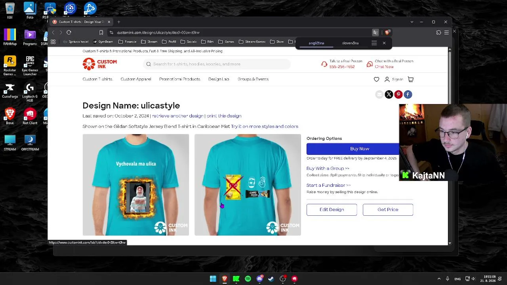Open the translate popup options menu
This screenshot has height=285, width=507.
pos(374,43)
